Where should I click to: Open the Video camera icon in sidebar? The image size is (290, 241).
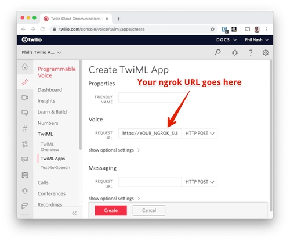25,98
